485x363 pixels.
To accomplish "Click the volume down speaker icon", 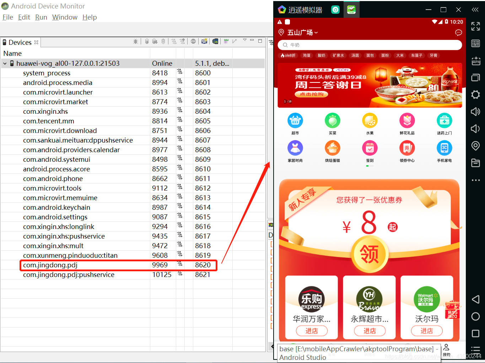I will coord(475,129).
